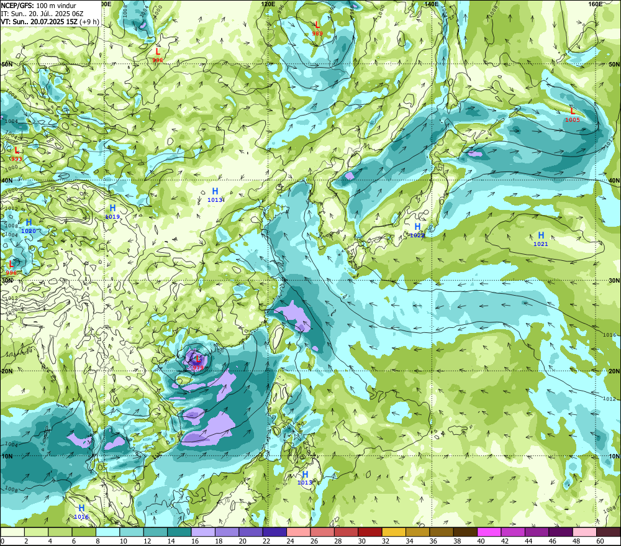The image size is (621, 546).
Task: Click the legend value label 40
Action: click(481, 541)
